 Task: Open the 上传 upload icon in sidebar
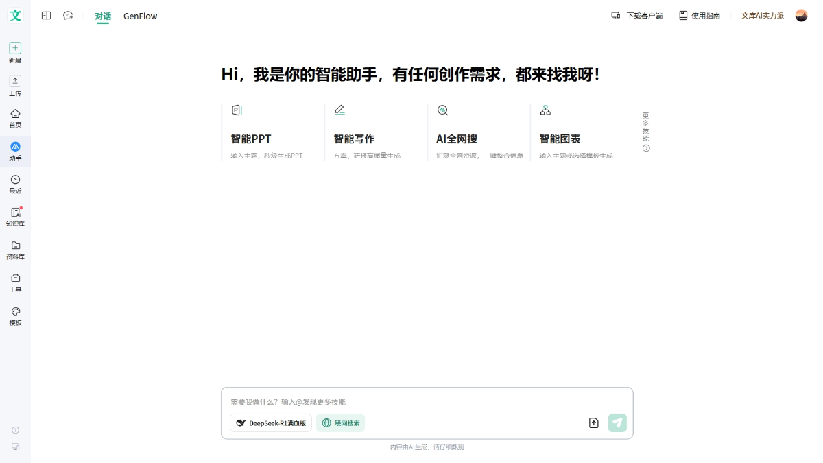(15, 81)
